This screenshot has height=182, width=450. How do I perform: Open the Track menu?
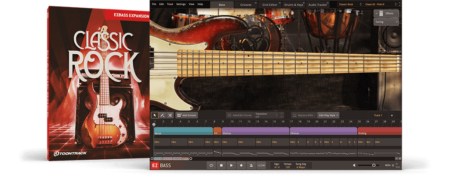170,4
